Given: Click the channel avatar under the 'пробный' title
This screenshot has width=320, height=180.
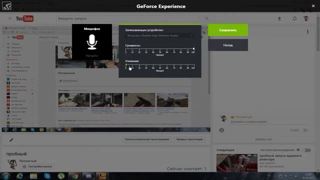Looking at the screenshot, I should click(12, 164).
